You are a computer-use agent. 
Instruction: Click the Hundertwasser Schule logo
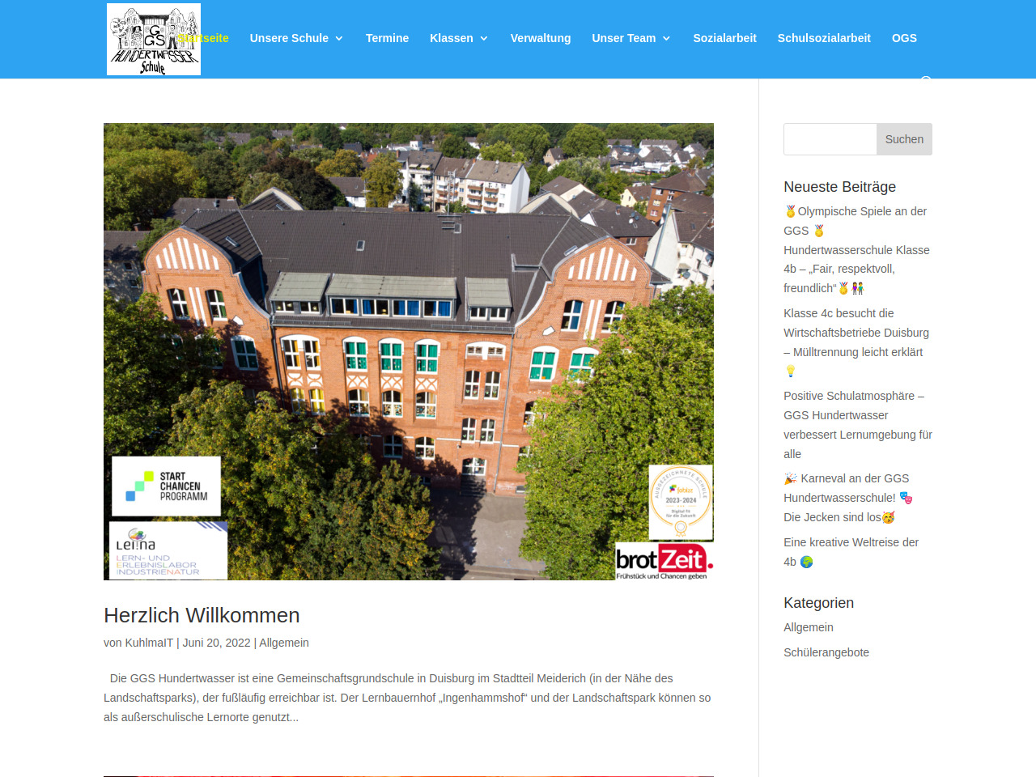point(153,39)
